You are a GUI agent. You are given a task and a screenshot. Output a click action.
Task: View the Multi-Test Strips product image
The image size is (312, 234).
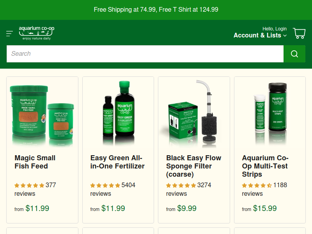[270, 113]
